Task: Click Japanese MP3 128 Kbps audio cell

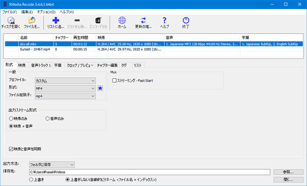Action: (x=202, y=44)
